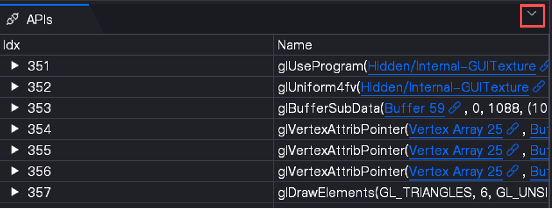Click the Idx column header
The image size is (552, 209).
(x=136, y=45)
